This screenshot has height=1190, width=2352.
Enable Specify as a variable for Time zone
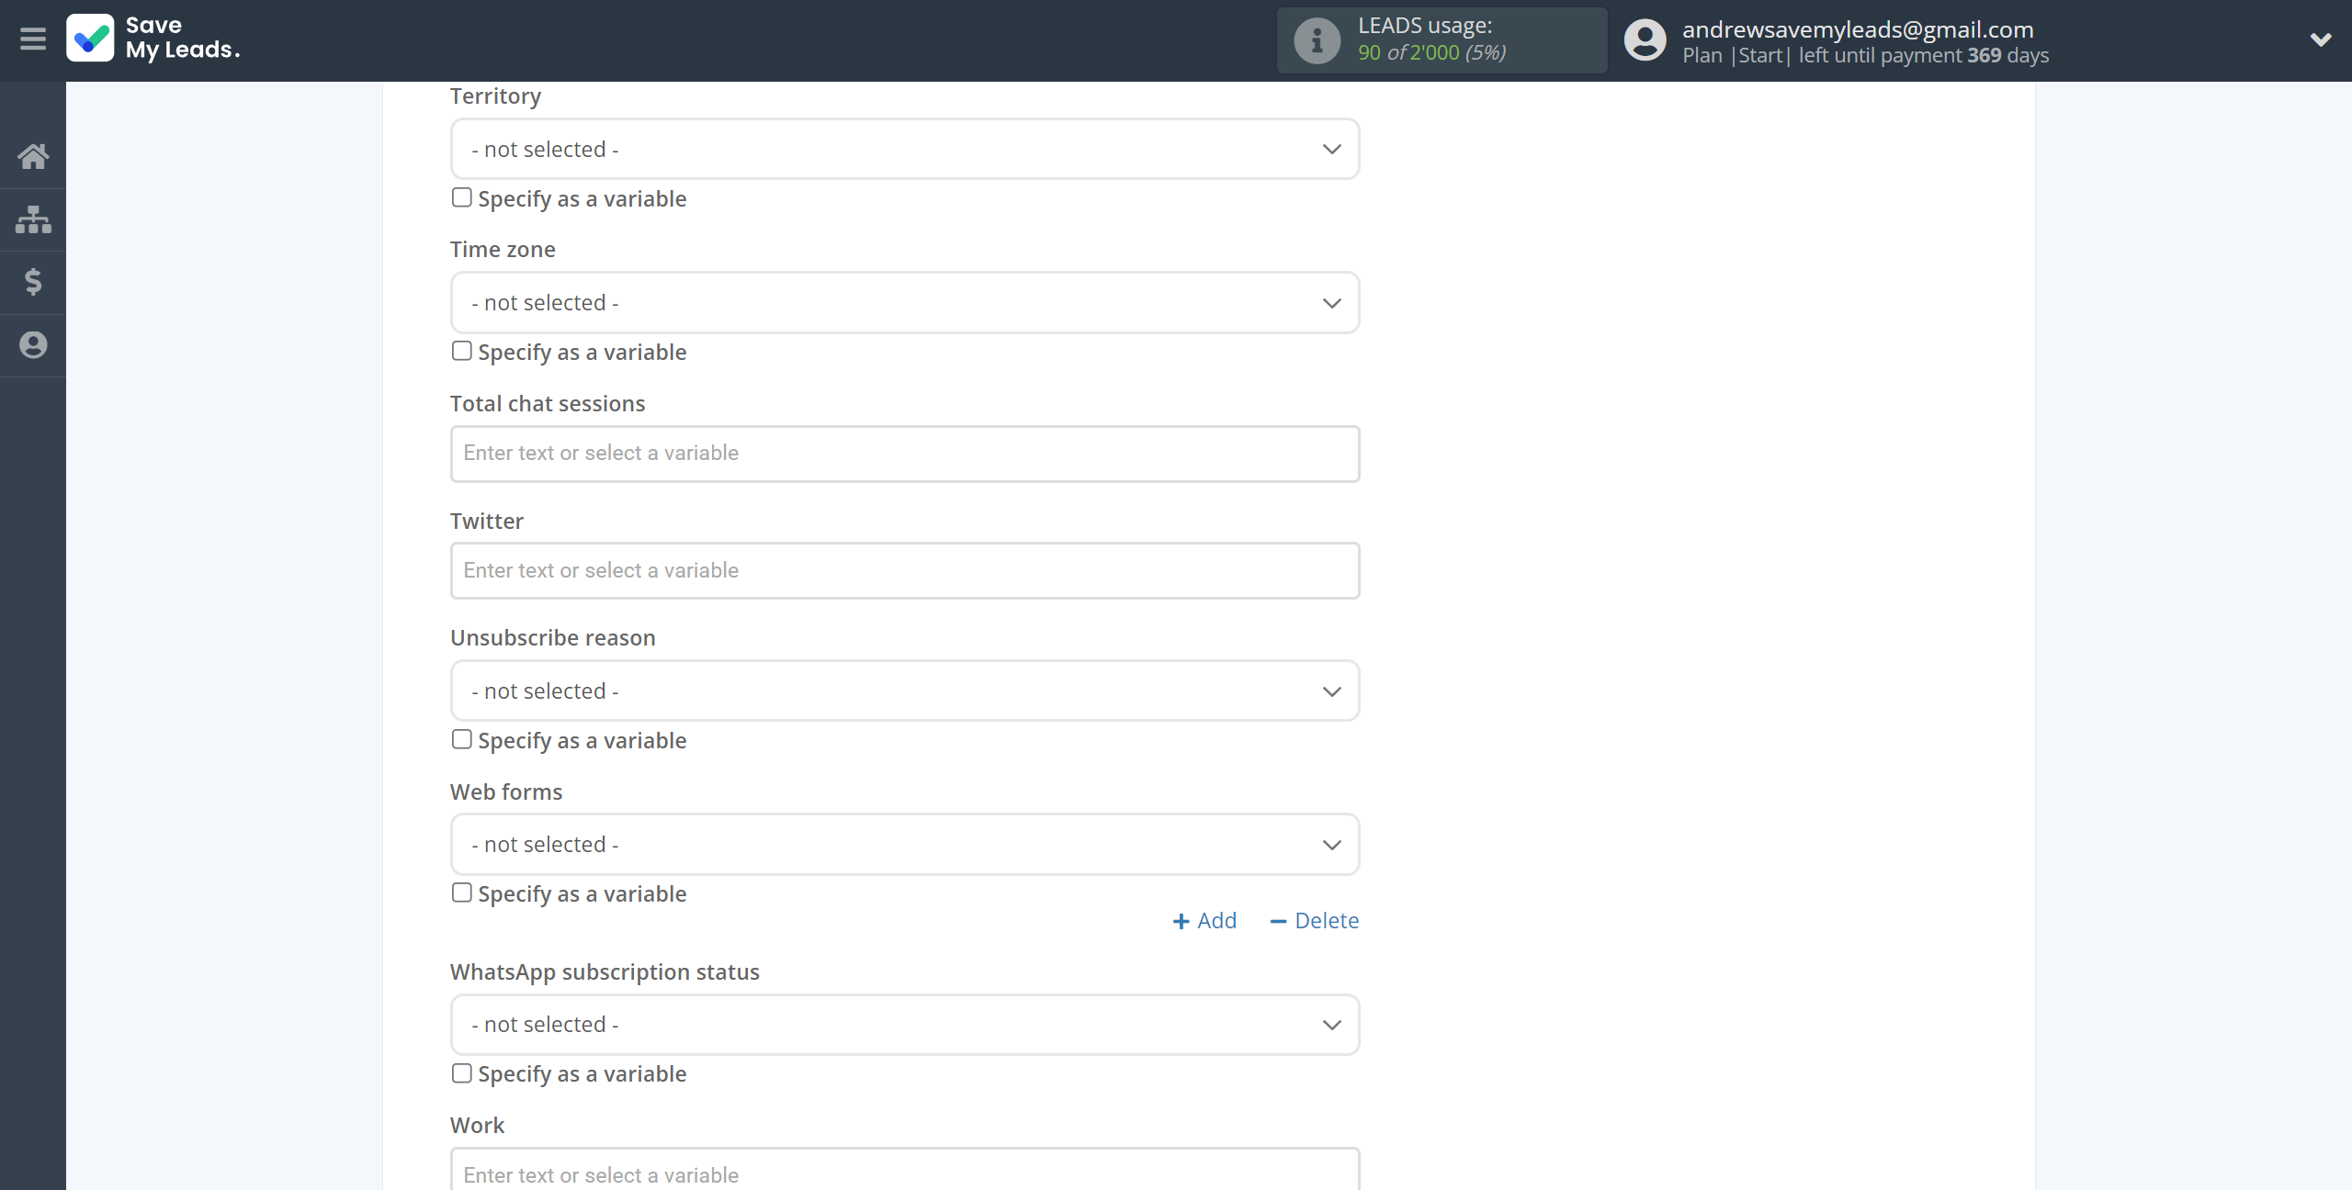(x=460, y=351)
